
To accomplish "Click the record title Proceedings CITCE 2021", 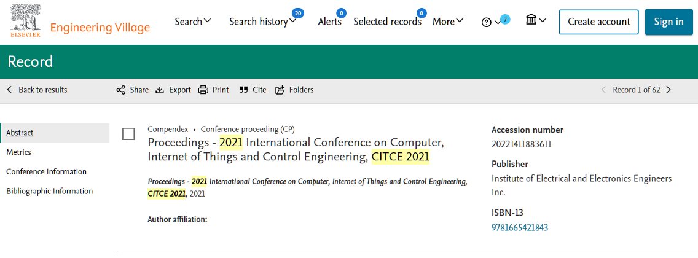I will pyautogui.click(x=296, y=150).
